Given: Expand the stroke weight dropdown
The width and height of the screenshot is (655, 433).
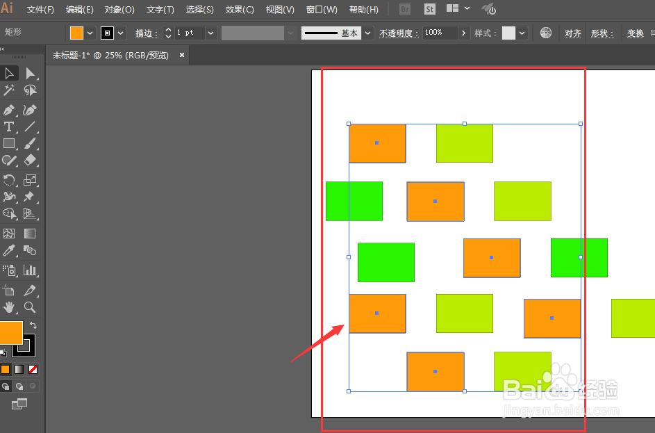Looking at the screenshot, I should [x=211, y=33].
